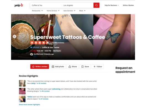Open the Share option

[x=72, y=67]
